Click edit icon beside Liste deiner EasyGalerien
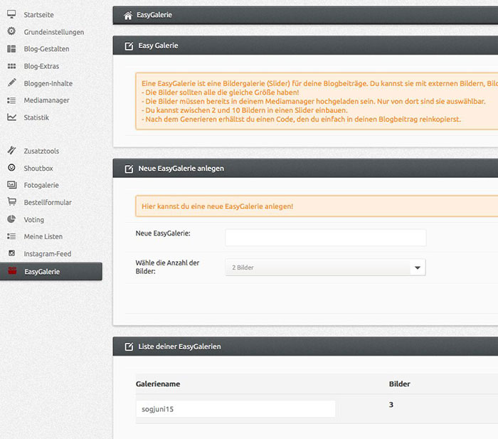 pos(129,347)
